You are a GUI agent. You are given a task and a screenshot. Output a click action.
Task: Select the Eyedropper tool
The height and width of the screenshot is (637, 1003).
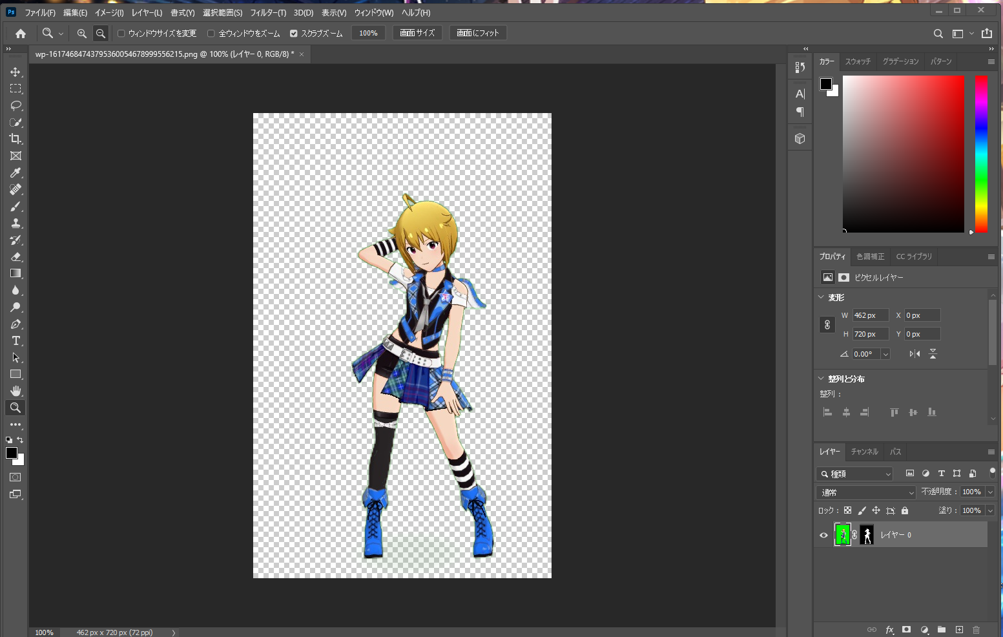[x=16, y=172]
